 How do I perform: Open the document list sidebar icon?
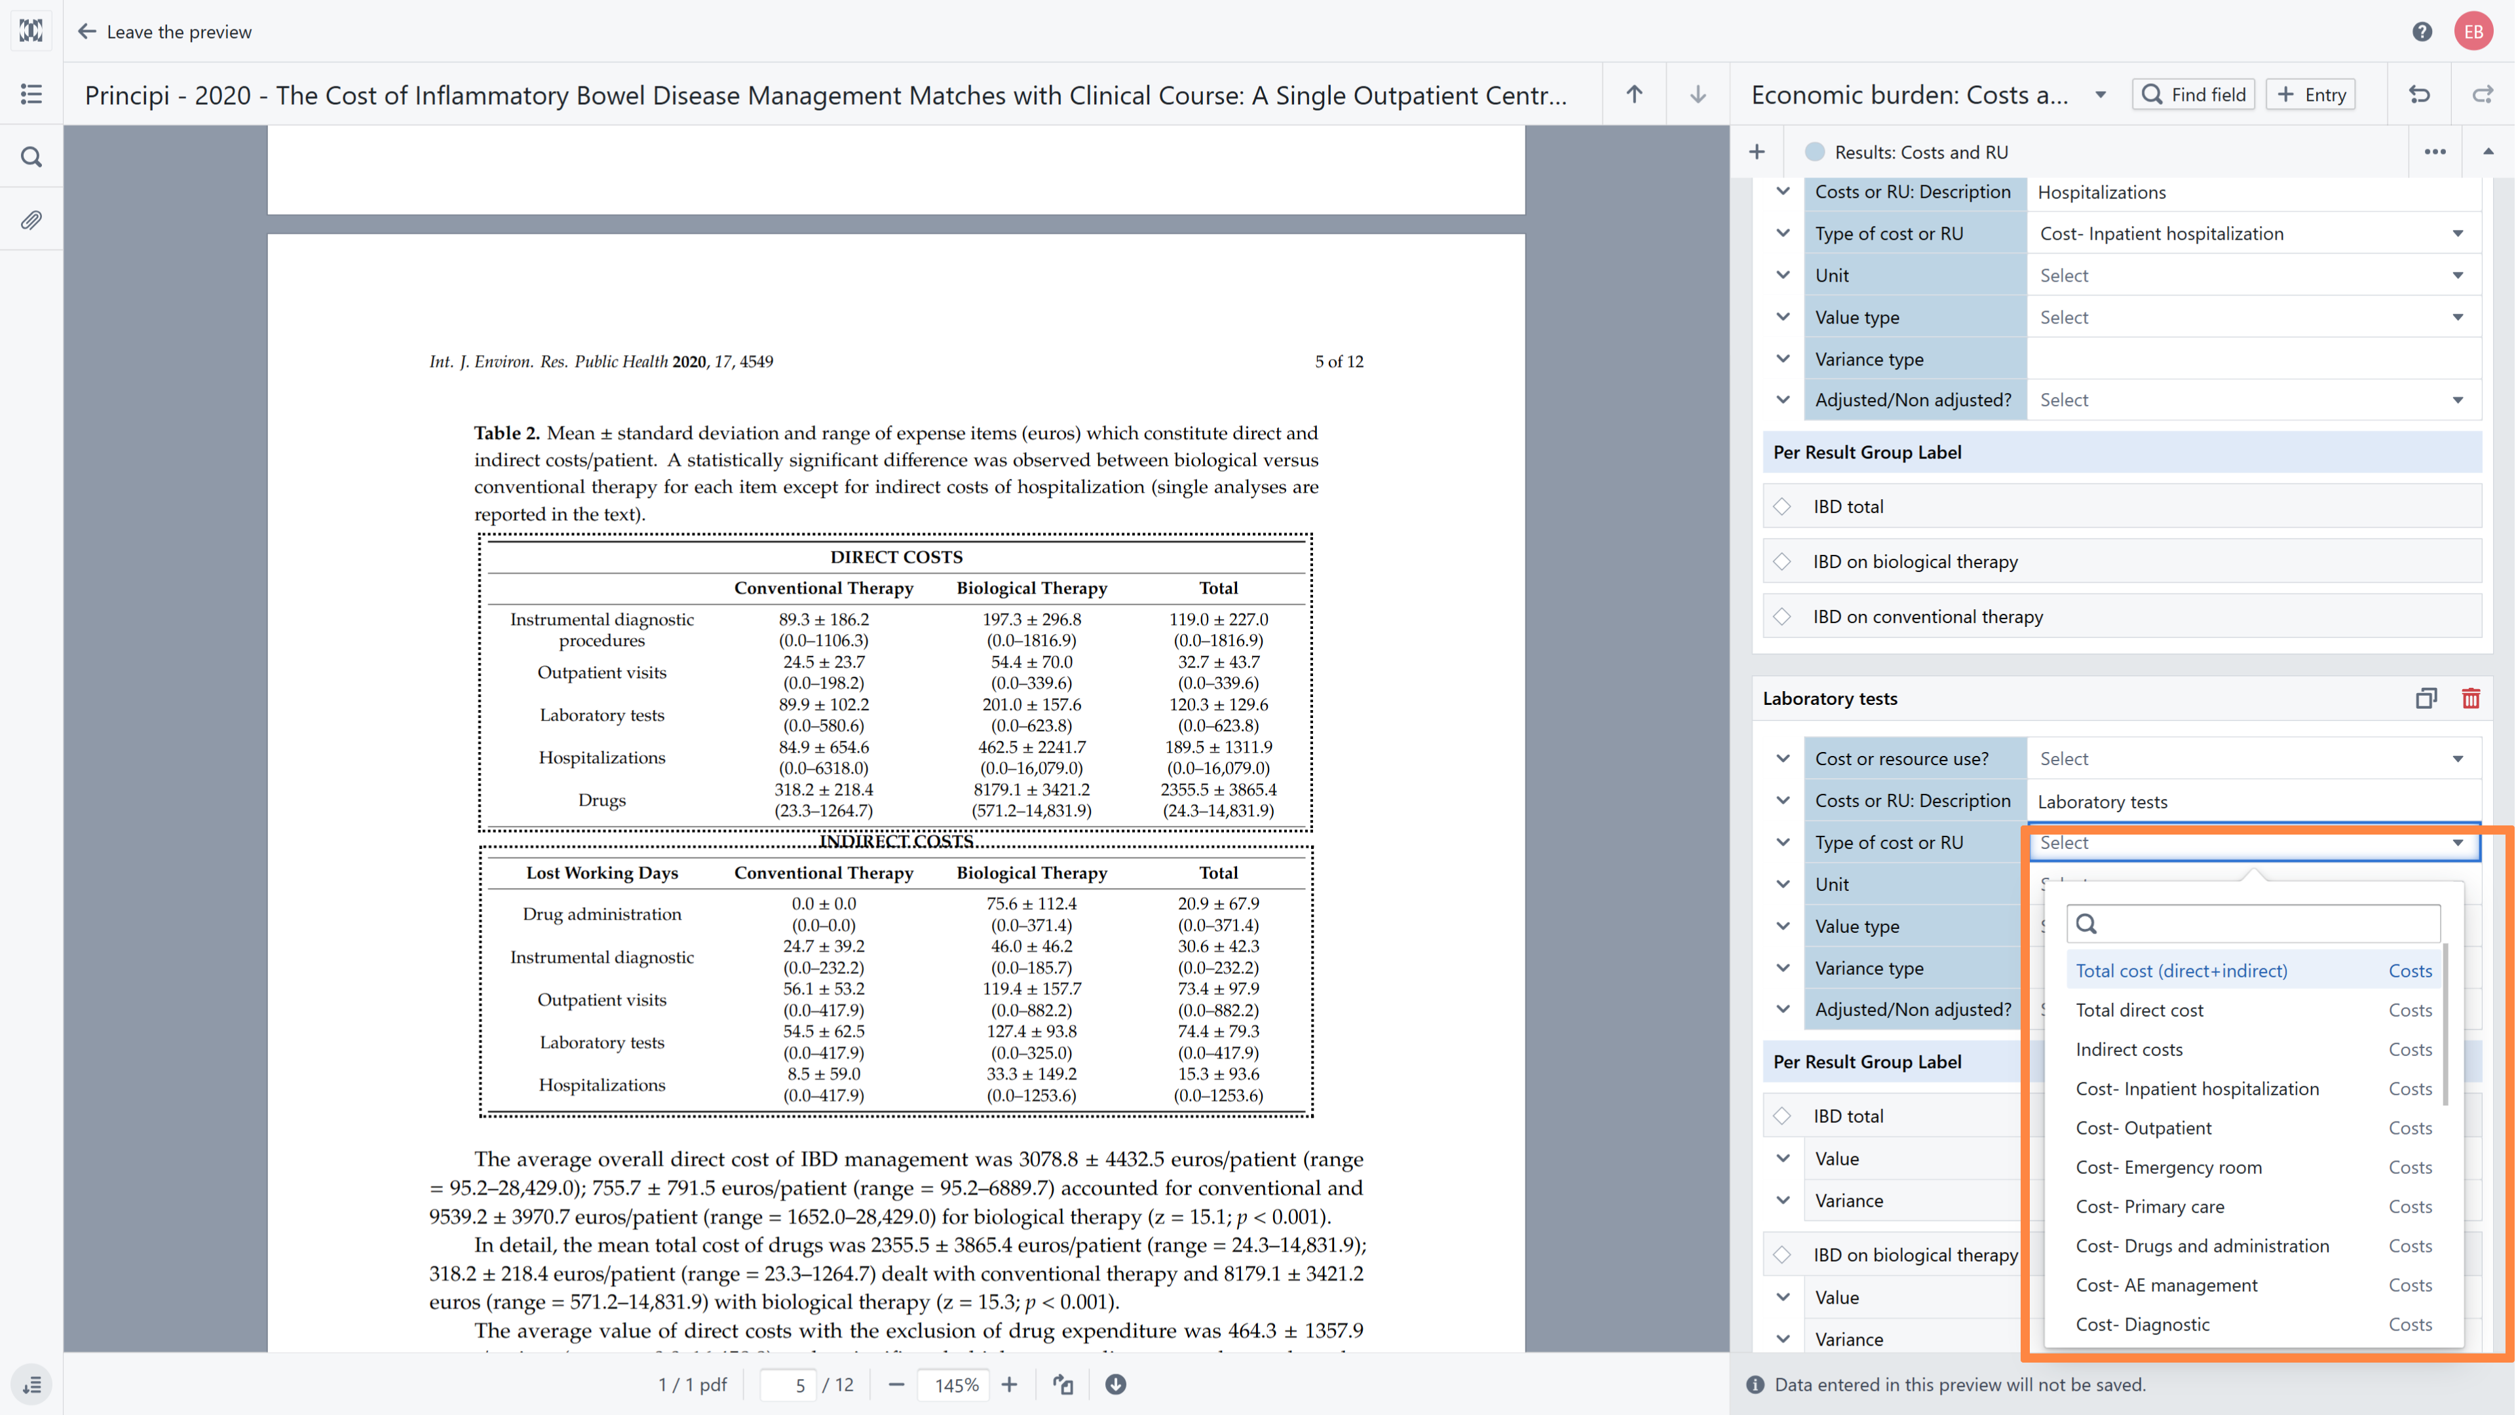(x=31, y=94)
